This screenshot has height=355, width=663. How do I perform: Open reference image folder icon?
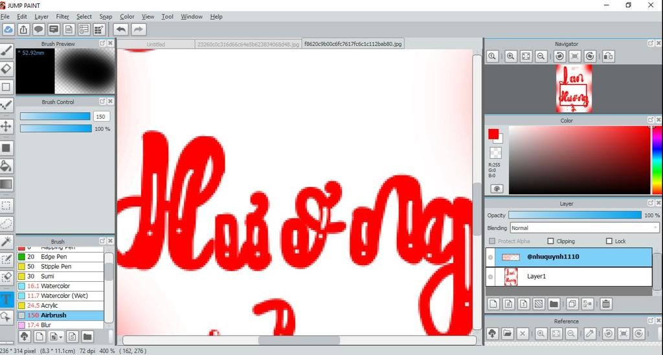508,334
